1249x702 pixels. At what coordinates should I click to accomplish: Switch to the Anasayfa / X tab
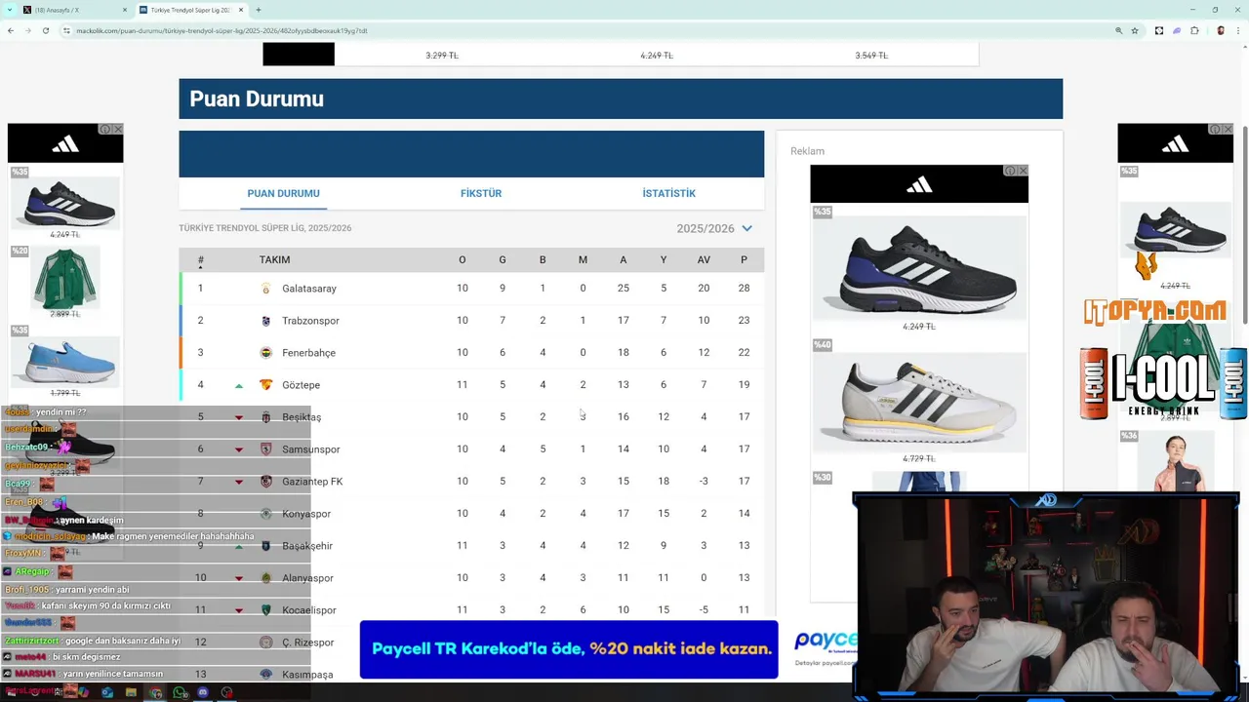coord(73,10)
